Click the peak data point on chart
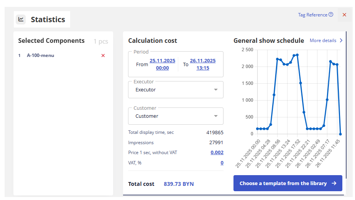The image size is (355, 200). tap(297, 55)
